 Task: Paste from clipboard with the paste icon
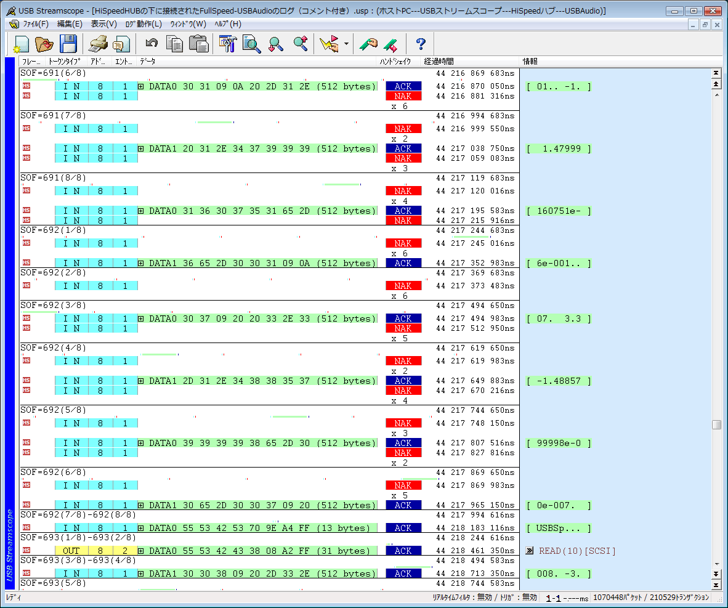(199, 44)
